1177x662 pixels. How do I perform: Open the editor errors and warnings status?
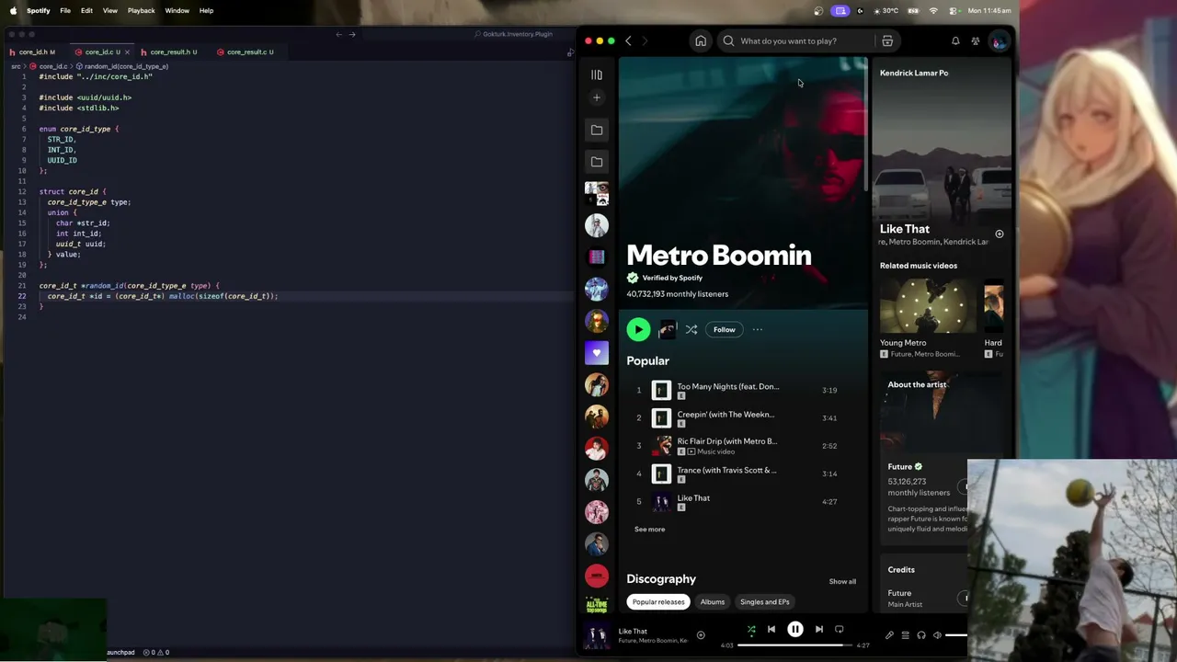[x=155, y=653]
